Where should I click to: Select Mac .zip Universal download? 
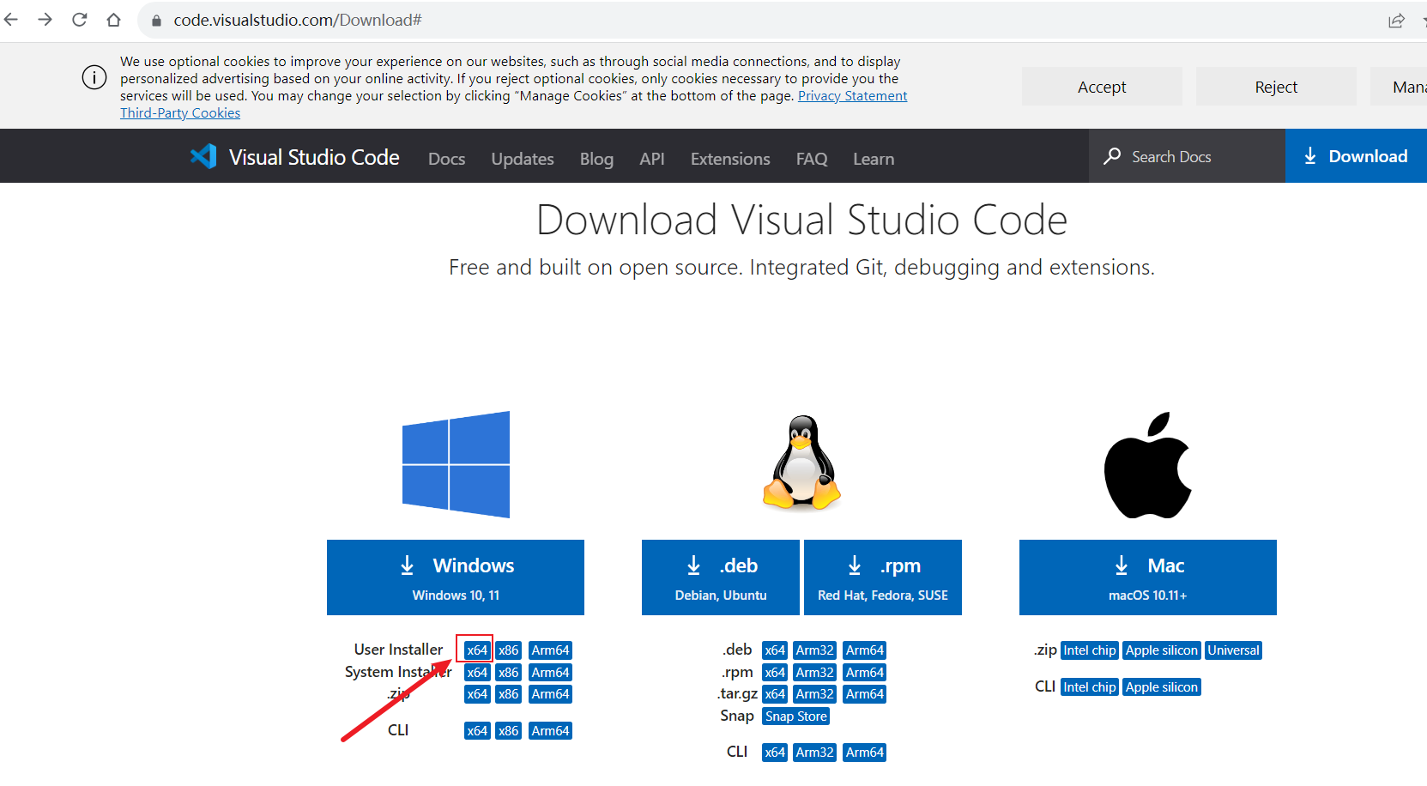tap(1233, 650)
